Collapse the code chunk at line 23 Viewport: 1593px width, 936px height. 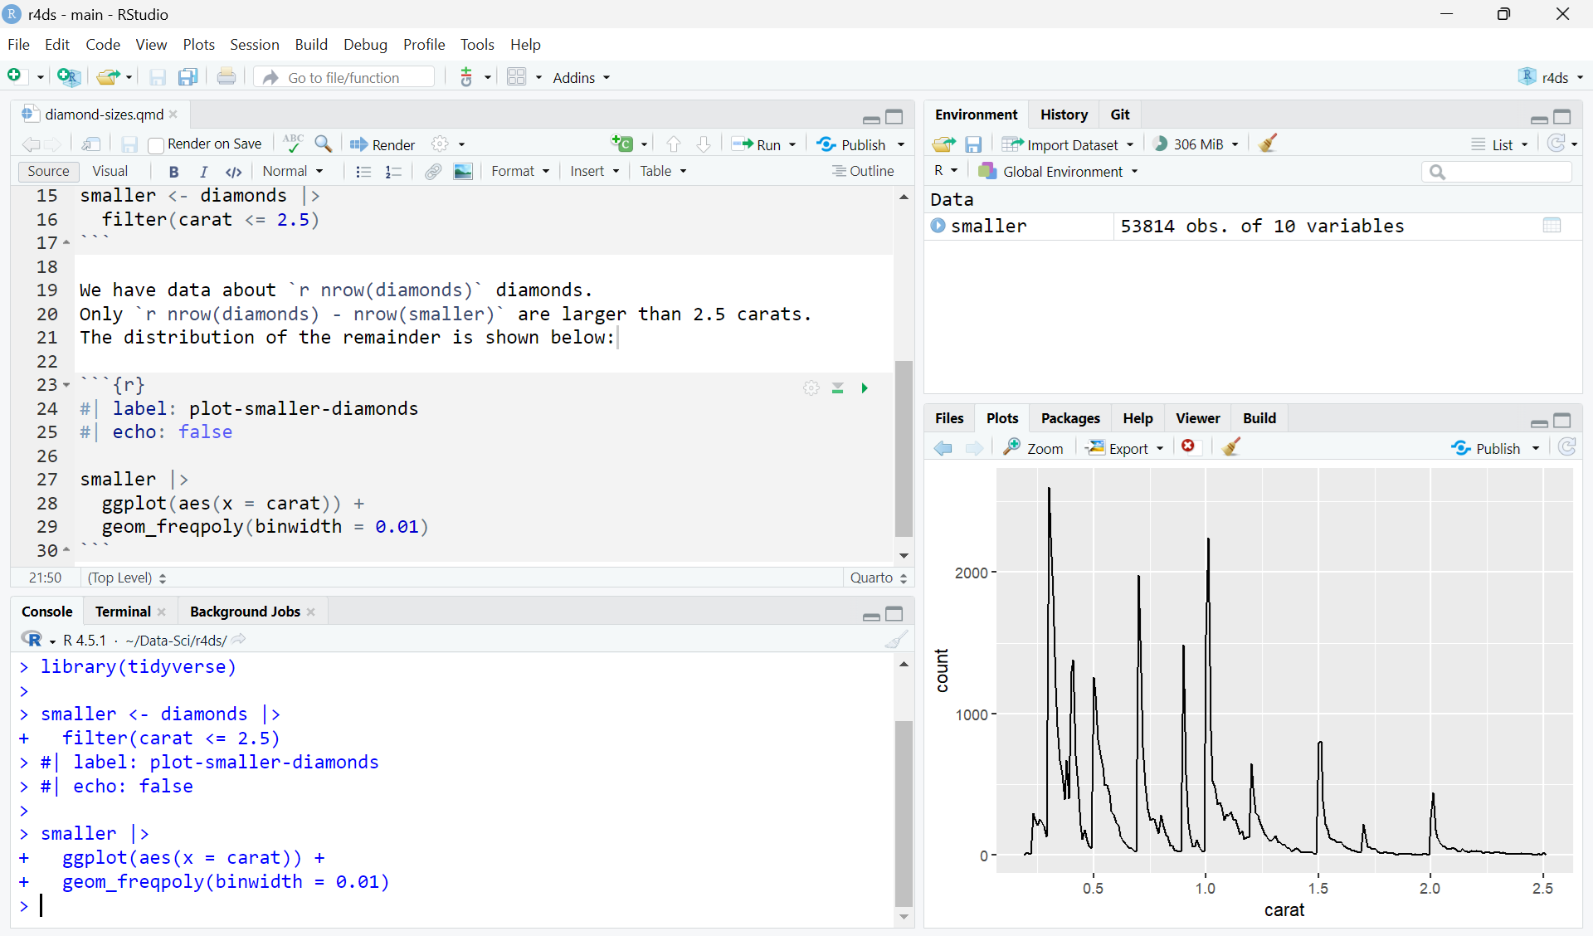66,385
